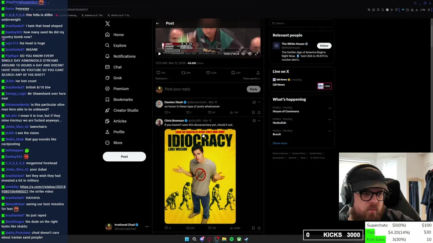Screen dimensions: 433x243
Task: Open Chat in the sidebar
Action: pos(113,67)
